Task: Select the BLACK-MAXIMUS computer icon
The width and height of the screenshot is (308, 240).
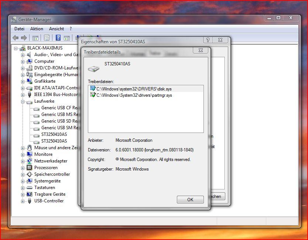Action: (x=23, y=48)
